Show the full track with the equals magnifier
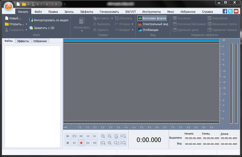The height and width of the screenshot is (157, 242). pos(110,143)
